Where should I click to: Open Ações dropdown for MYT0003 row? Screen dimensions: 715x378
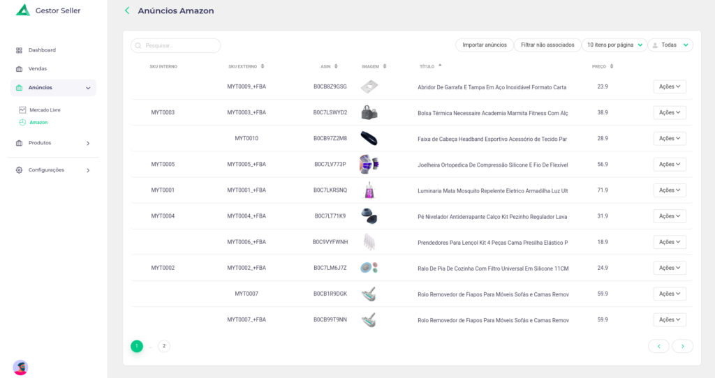669,112
